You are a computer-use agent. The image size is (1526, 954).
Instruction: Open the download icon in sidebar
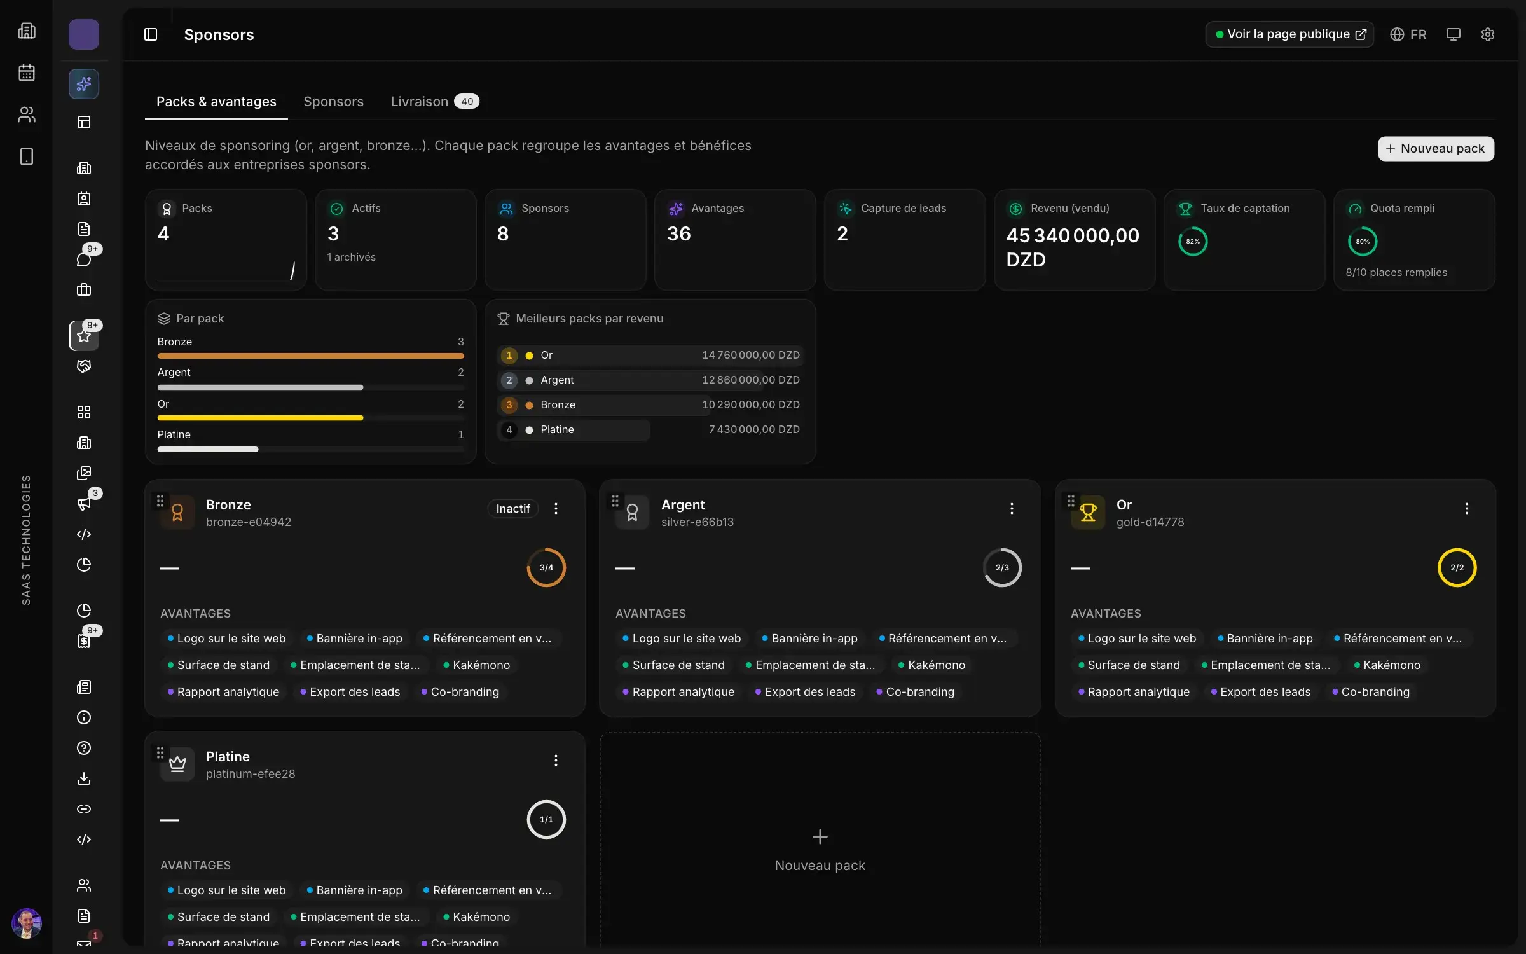click(84, 778)
